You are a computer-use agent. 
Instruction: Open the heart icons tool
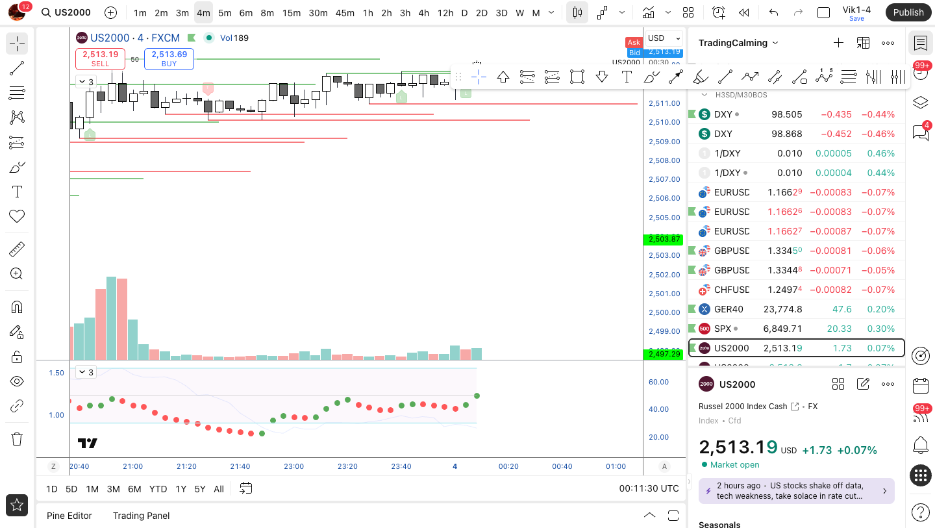click(x=17, y=216)
